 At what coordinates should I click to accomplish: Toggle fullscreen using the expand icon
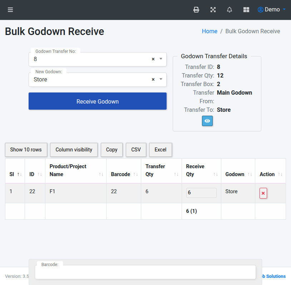(x=213, y=10)
